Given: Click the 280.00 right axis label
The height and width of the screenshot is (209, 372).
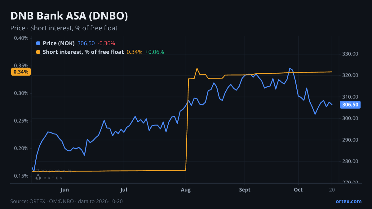Looking at the screenshot, I should click(x=350, y=161).
